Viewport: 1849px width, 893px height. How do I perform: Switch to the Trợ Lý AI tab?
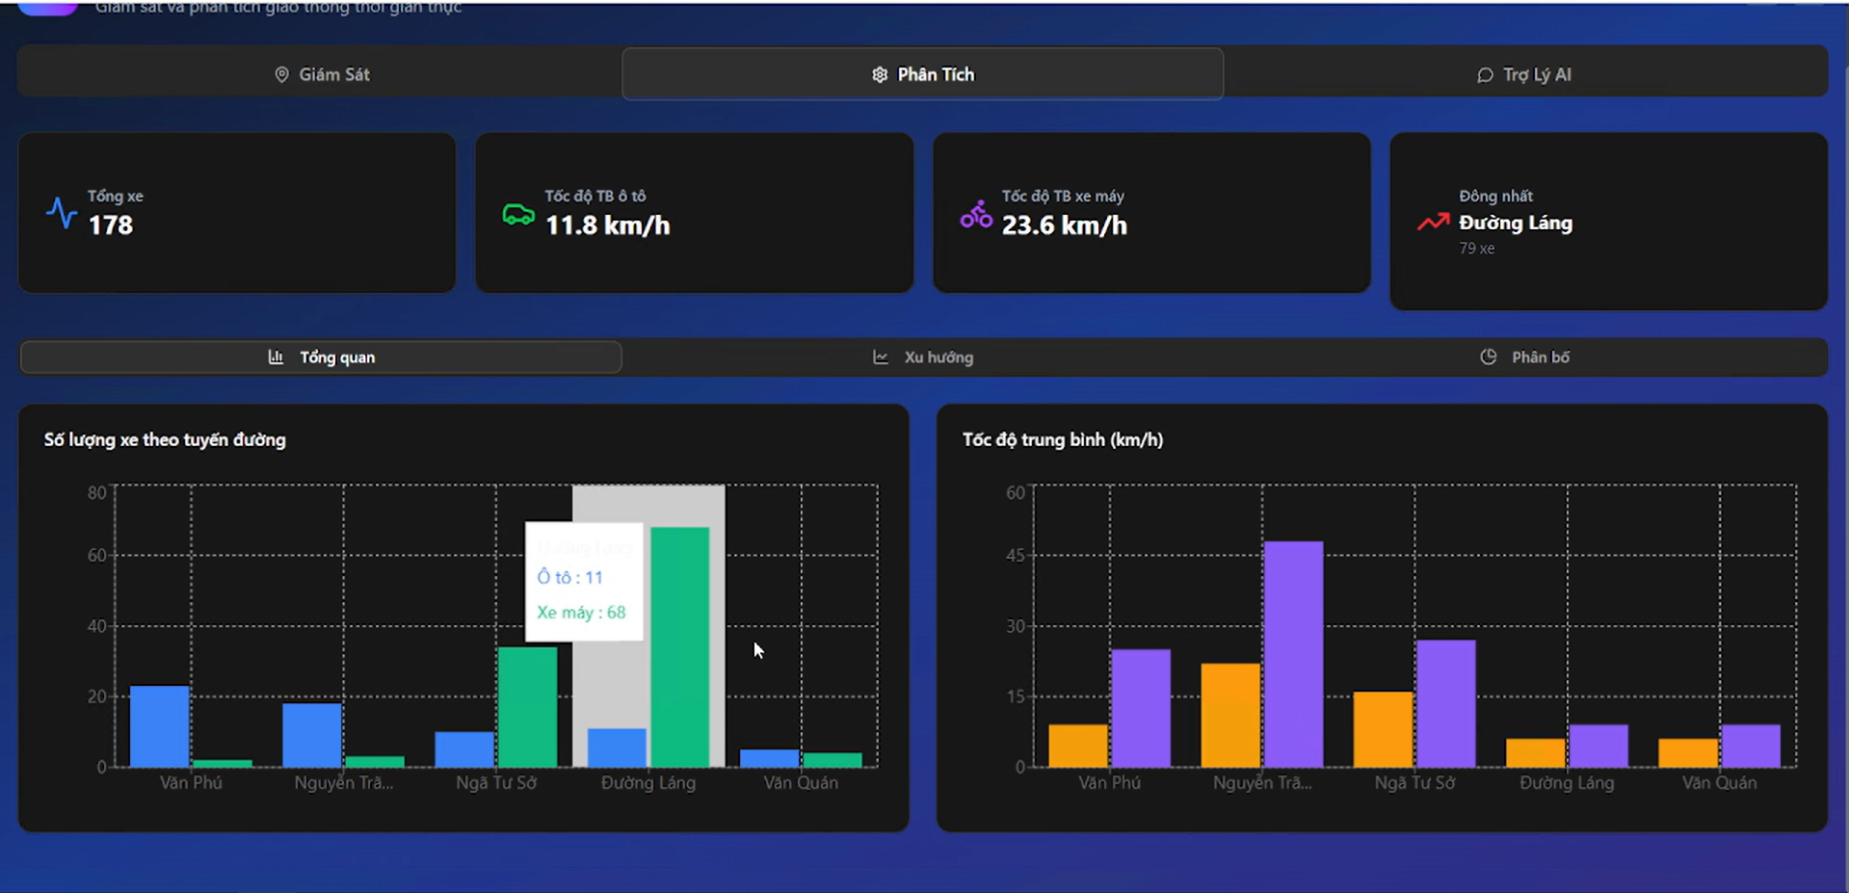pos(1525,74)
